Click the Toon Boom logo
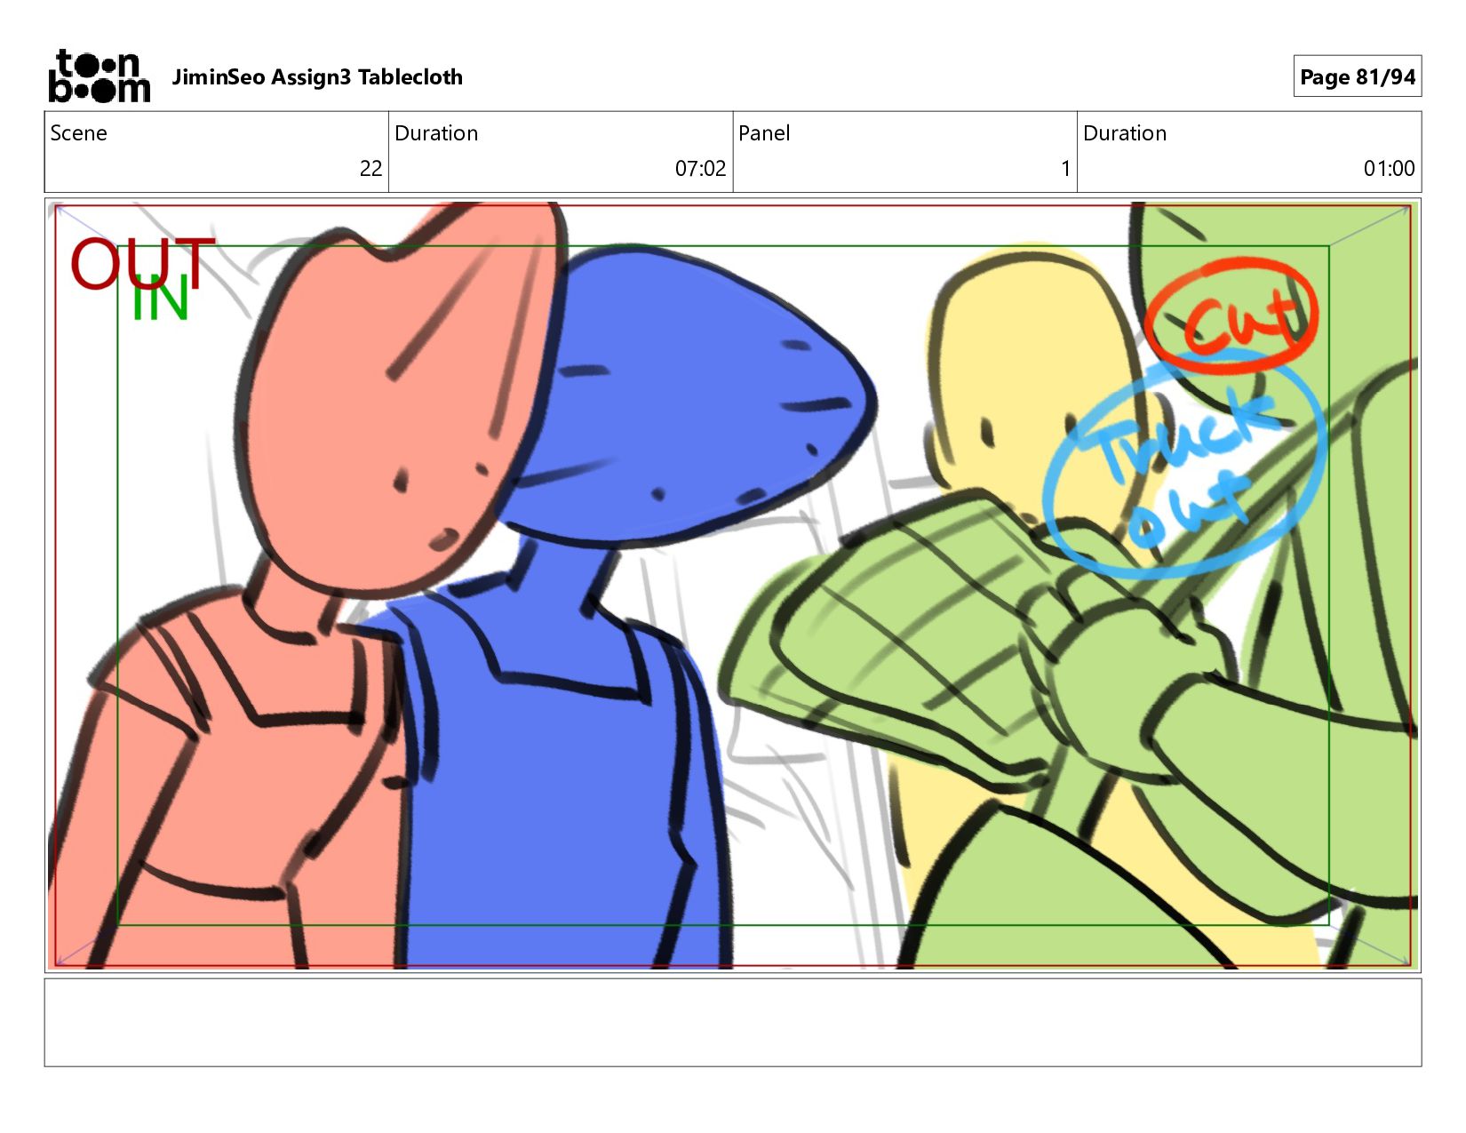This screenshot has width=1466, height=1133. 100,76
